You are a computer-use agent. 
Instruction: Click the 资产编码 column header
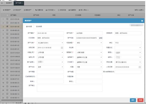tap(13, 15)
